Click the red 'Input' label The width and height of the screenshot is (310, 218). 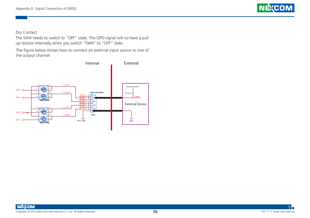(137, 96)
